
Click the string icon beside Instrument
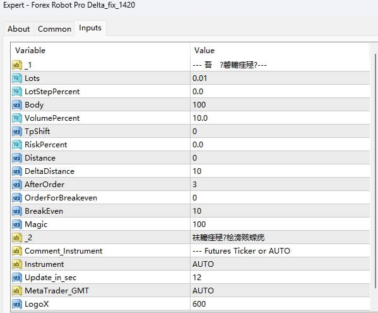pyautogui.click(x=17, y=264)
